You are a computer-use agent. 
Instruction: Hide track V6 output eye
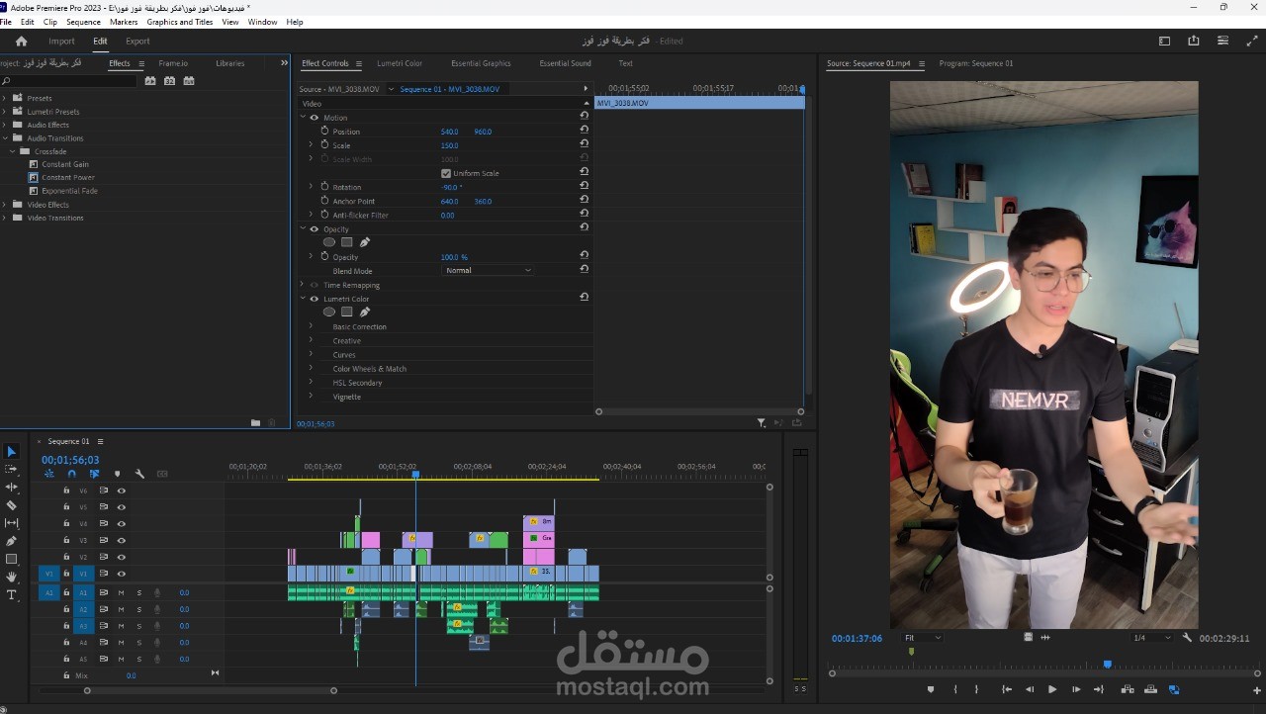[122, 491]
